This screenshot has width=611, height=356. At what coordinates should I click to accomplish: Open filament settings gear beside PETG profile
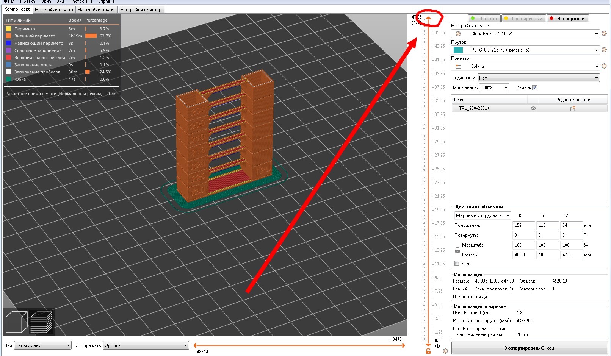(x=604, y=50)
